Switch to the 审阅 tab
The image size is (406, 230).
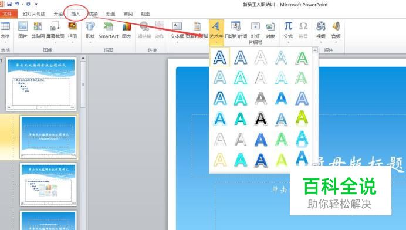click(x=128, y=14)
